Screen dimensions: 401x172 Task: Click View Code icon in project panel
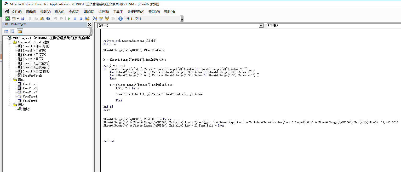click(x=6, y=31)
